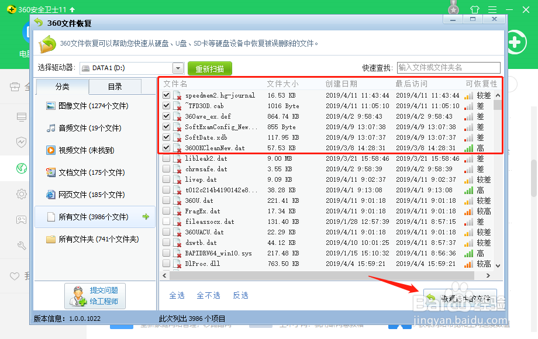Check the livep.dat checkbox
Viewport: 538px width, 339px height.
click(167, 179)
